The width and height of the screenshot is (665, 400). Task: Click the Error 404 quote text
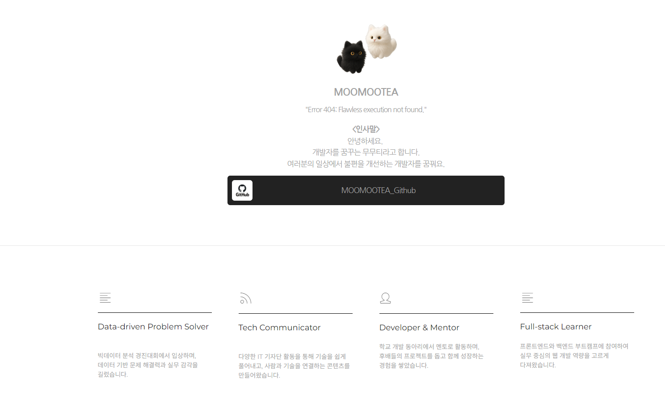(x=366, y=109)
